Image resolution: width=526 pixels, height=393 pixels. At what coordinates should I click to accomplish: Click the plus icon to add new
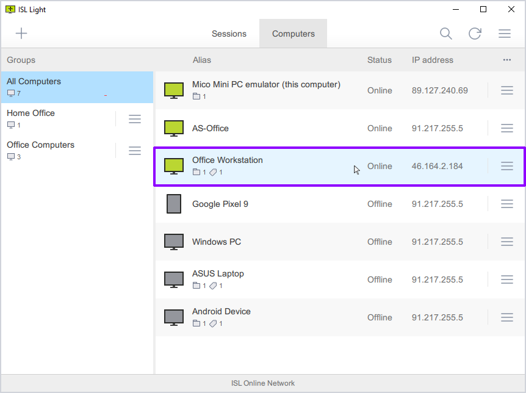click(21, 34)
